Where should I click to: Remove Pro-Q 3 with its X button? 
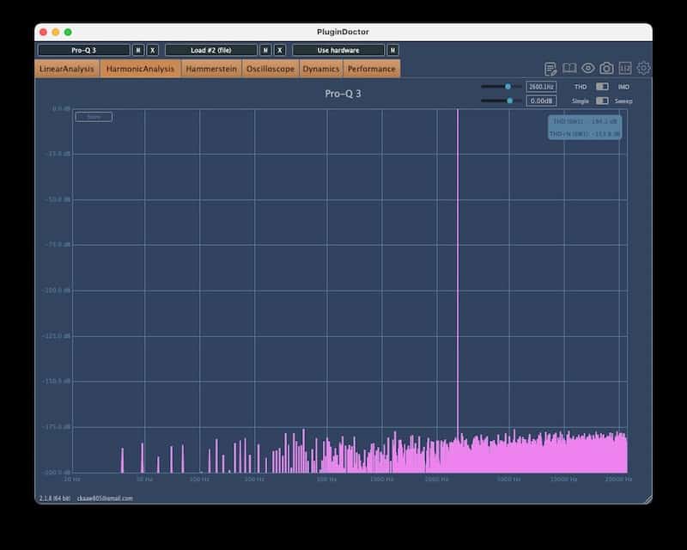(x=153, y=50)
